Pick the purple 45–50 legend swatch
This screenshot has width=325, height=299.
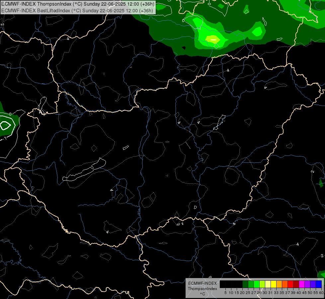click(x=307, y=284)
